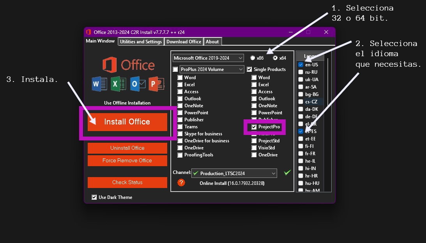Open the ProPlus 2024 Volume edition dropdown
Screen dimensions: 426x243
[212, 69]
